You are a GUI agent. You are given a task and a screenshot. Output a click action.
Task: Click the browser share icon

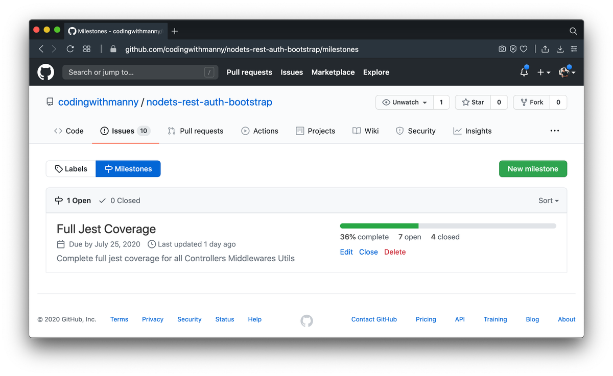(545, 49)
